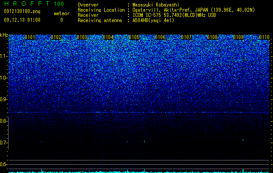The height and width of the screenshot is (173, 273).
Task: Click the 0912130100.png filename label
Action: (x=22, y=11)
